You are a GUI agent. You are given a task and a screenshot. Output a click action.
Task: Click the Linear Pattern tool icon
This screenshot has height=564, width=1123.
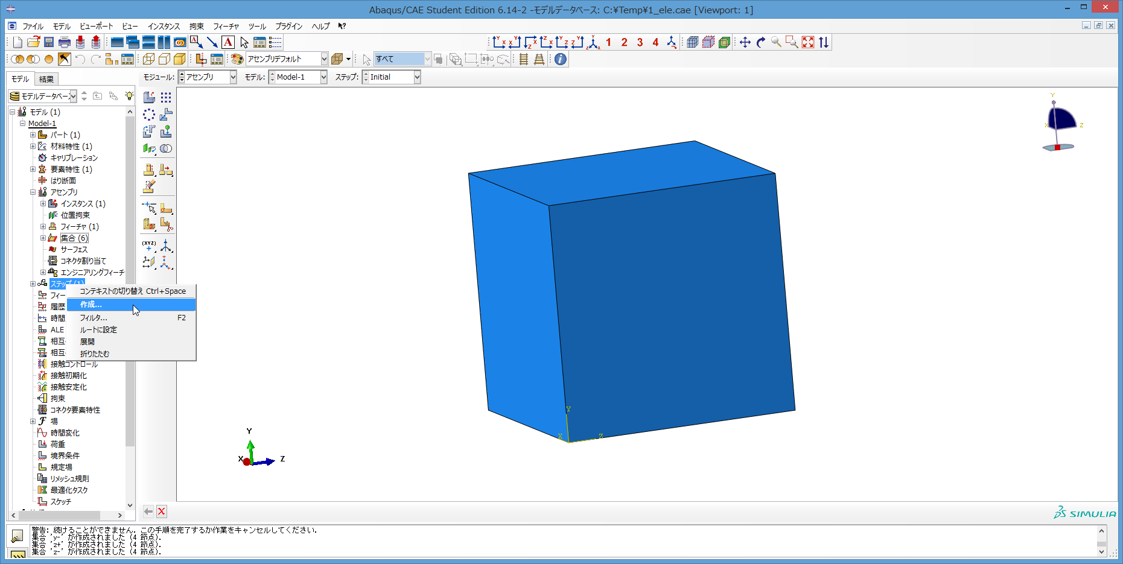pos(166,97)
